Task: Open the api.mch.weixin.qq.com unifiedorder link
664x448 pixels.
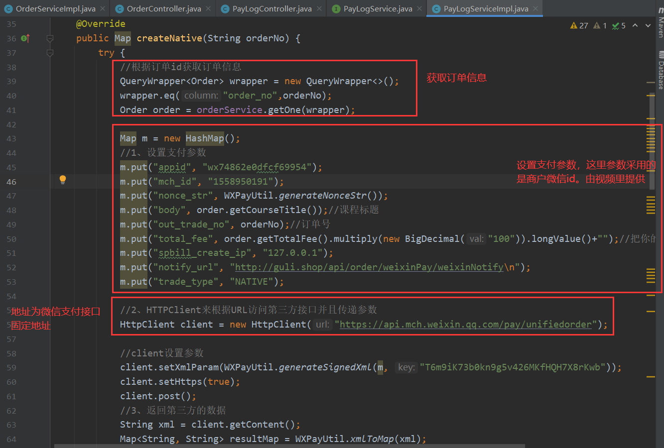Action: (465, 325)
